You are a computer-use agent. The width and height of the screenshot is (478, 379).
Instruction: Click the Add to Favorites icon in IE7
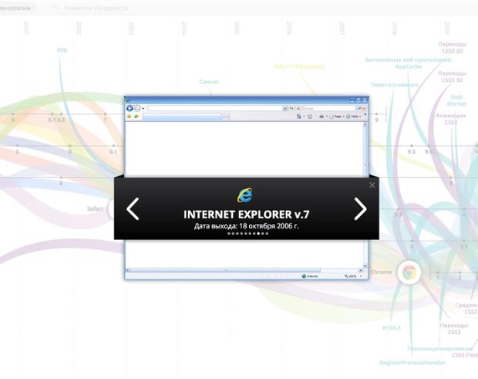(136, 117)
